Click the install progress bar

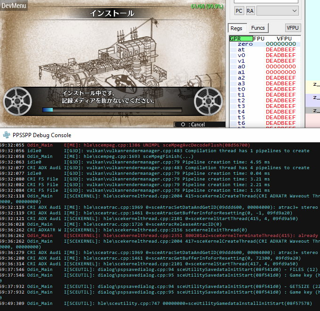[112, 110]
